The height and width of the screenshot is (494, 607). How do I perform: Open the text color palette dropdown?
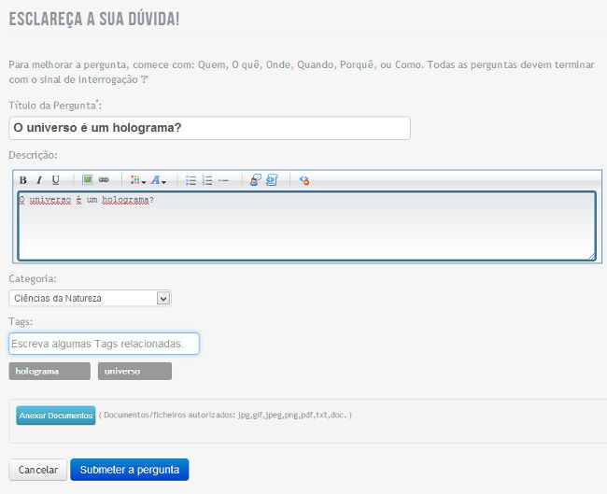(x=136, y=180)
